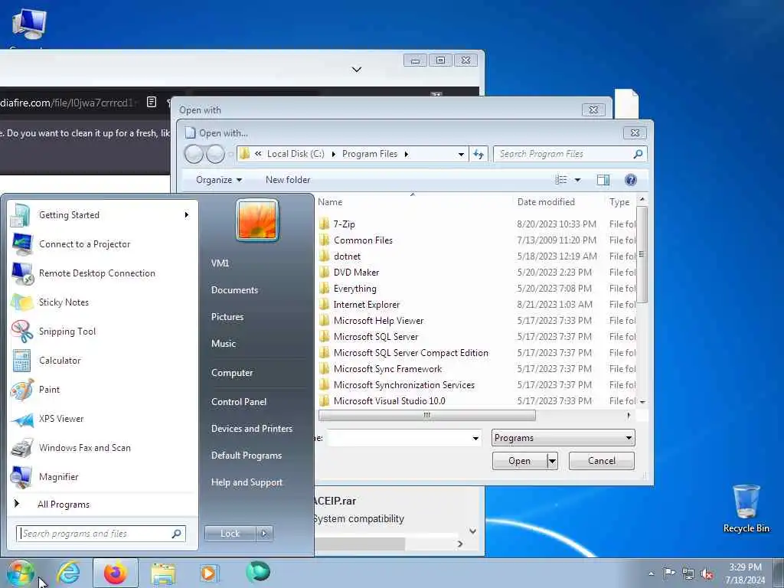The image size is (784, 588).
Task: Expand Getting Started submenu arrow
Action: [187, 215]
